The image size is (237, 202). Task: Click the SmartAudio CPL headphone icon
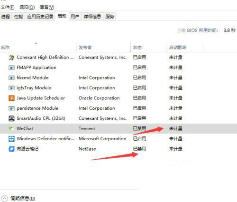[x=11, y=118]
